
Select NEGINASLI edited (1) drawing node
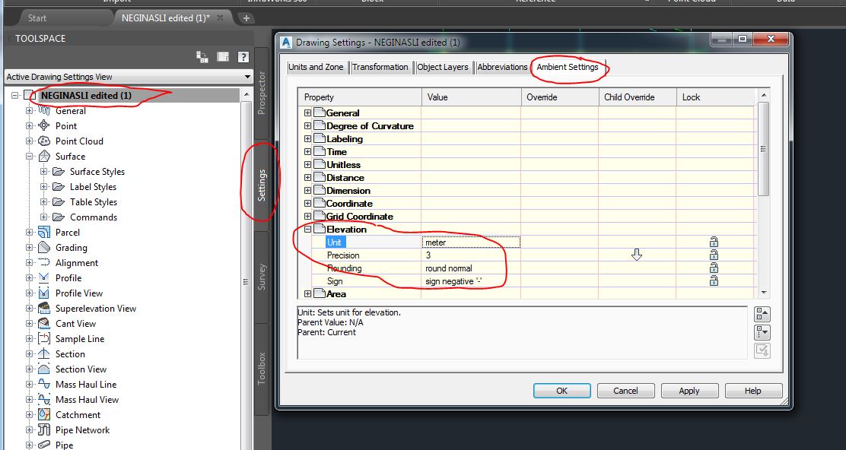click(86, 95)
